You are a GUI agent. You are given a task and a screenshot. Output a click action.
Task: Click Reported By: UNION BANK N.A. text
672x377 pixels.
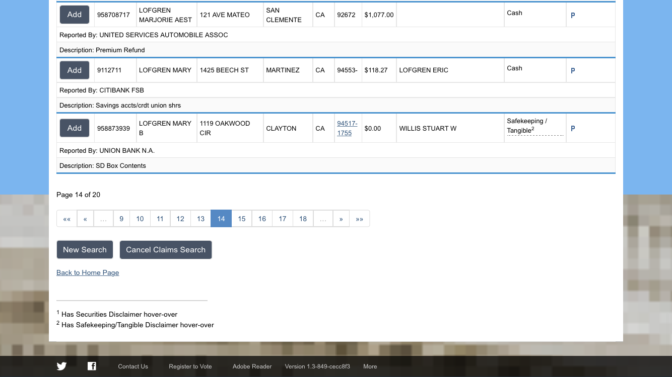pos(107,151)
